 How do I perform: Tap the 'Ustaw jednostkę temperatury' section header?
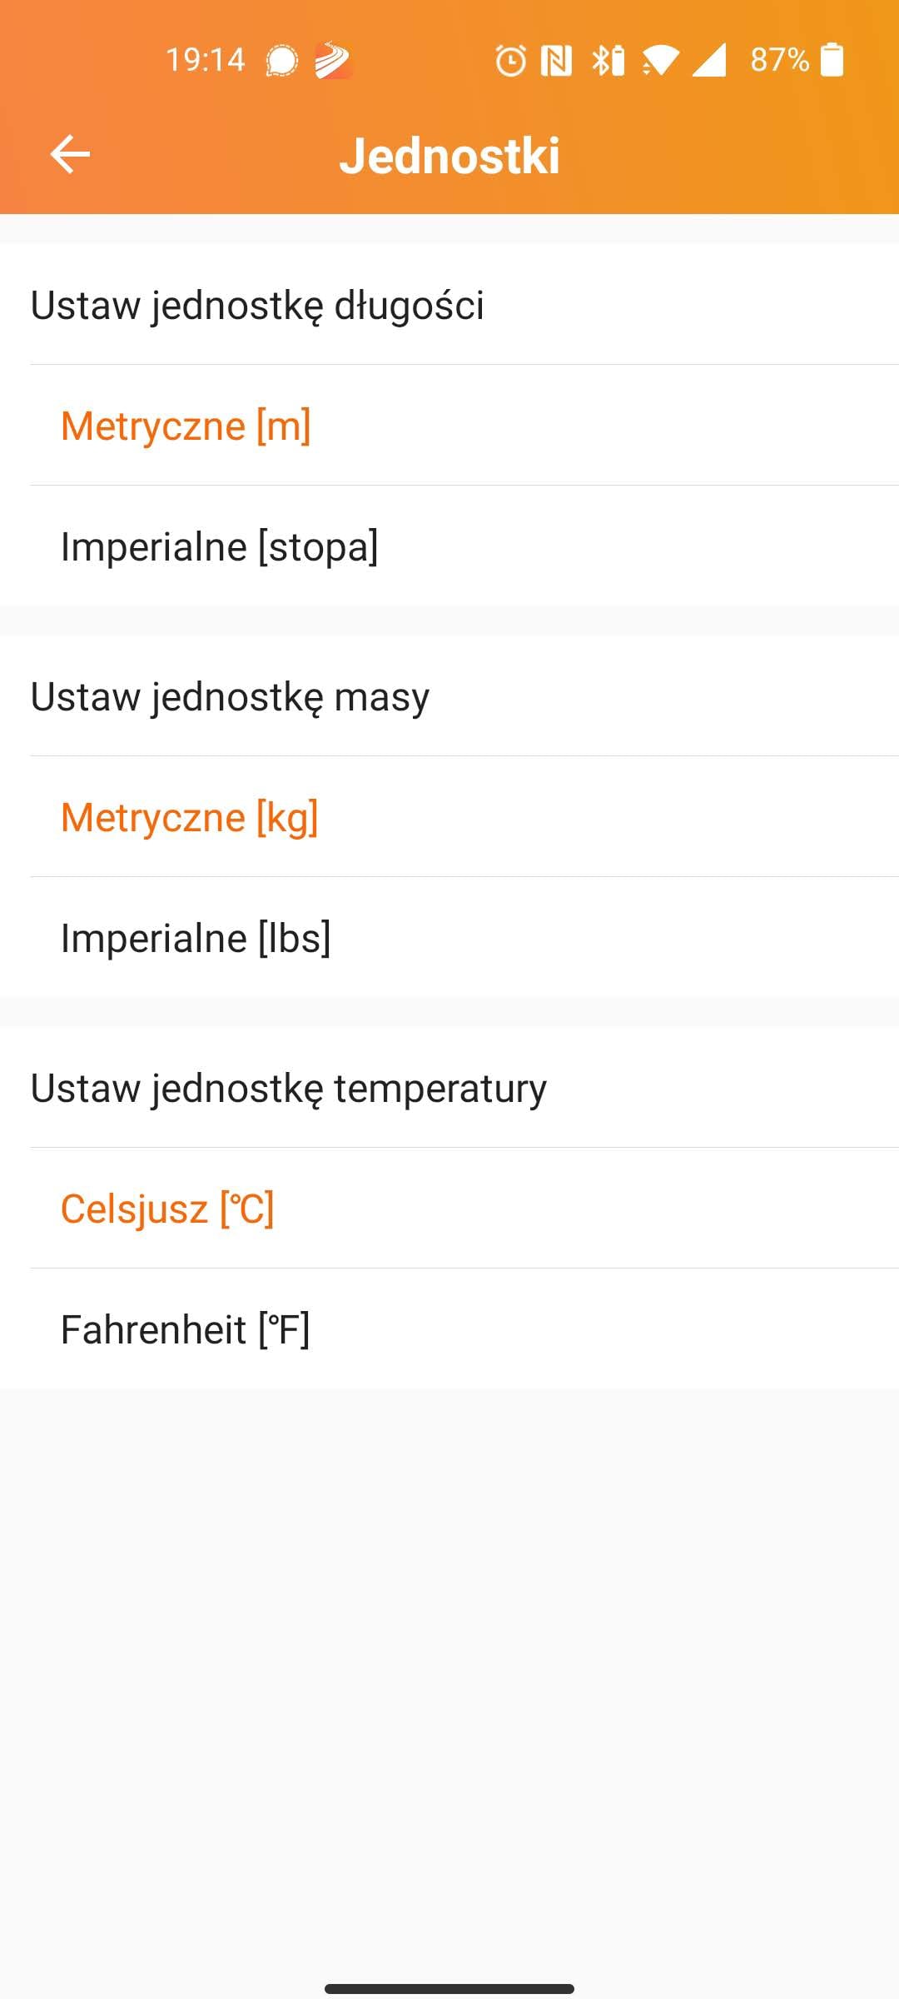pyautogui.click(x=289, y=1088)
